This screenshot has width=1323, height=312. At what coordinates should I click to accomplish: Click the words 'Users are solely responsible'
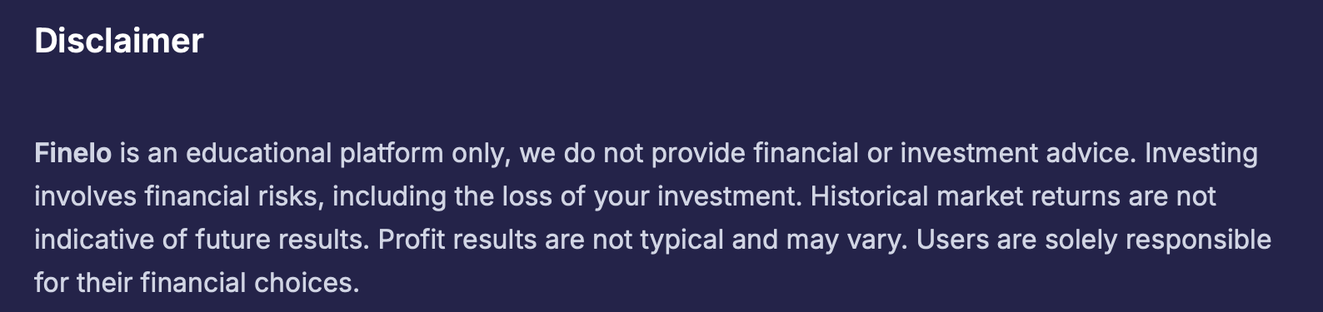coord(1094,240)
